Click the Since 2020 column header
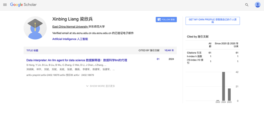Image resolution: width=264 pixels, height=135 pixels. (227, 45)
